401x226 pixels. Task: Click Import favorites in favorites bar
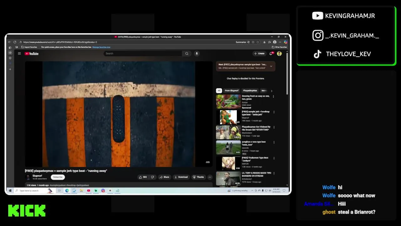29,47
